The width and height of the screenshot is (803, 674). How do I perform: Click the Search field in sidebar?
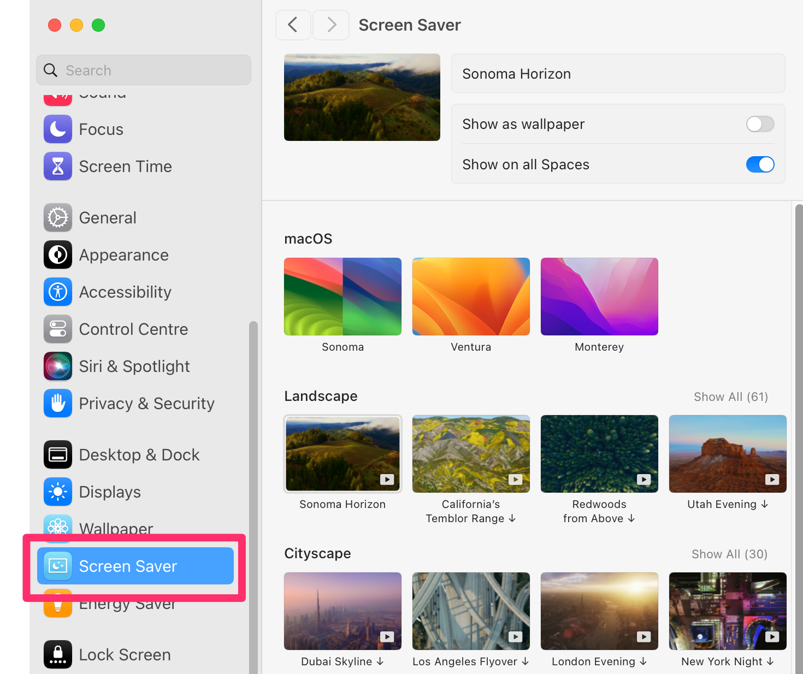coord(144,70)
